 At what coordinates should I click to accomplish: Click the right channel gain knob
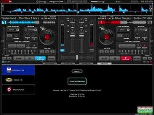click(91, 22)
